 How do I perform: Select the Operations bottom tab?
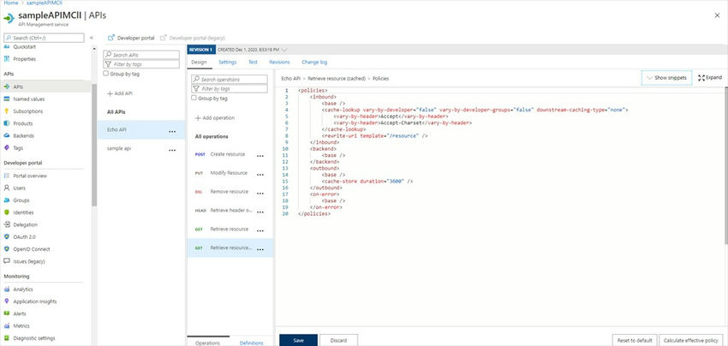207,343
